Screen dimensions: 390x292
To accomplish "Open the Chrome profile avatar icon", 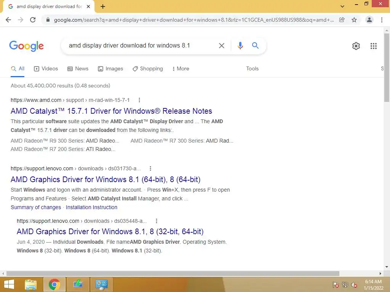I will [x=369, y=20].
